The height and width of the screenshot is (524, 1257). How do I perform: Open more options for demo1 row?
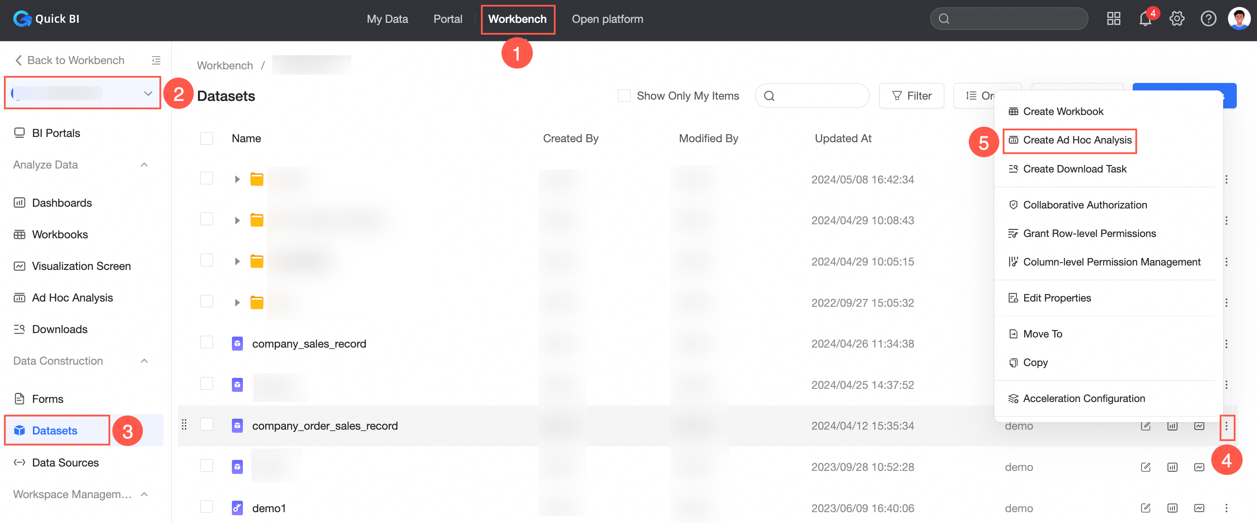coord(1226,508)
